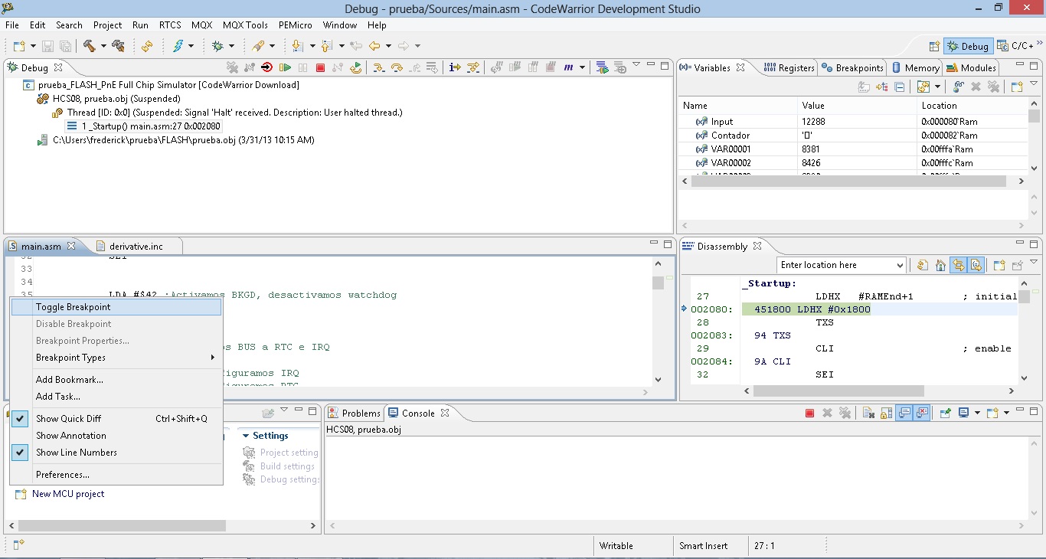Uncheck Show Quick Diff in context menu

(68, 419)
